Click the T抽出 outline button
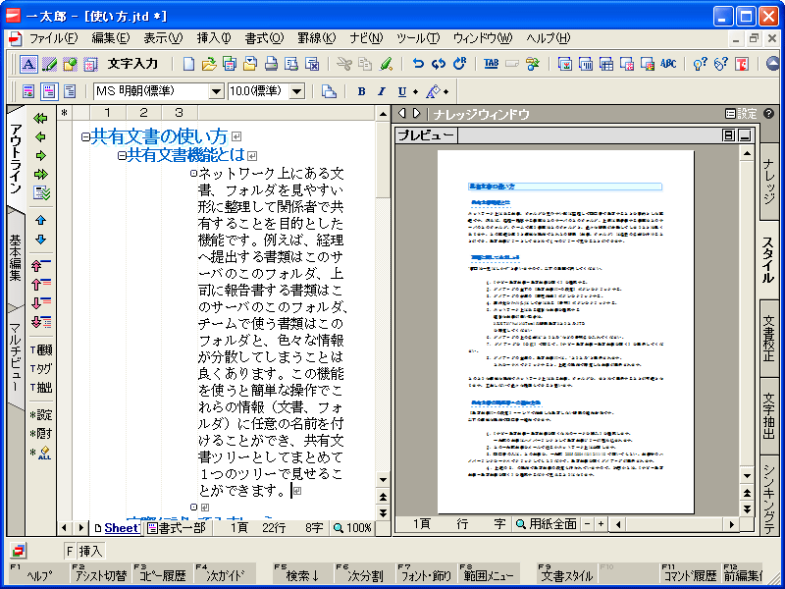 (x=41, y=387)
